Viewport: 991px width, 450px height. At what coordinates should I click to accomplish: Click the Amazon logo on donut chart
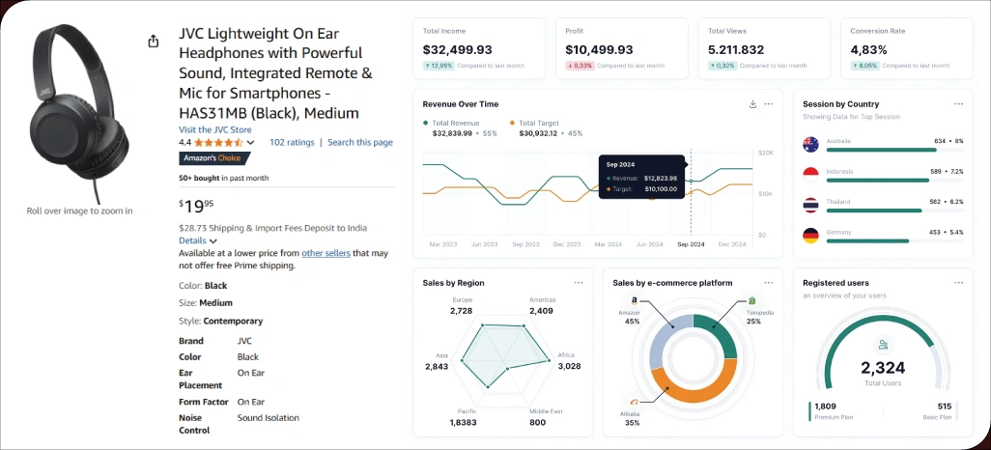point(634,301)
